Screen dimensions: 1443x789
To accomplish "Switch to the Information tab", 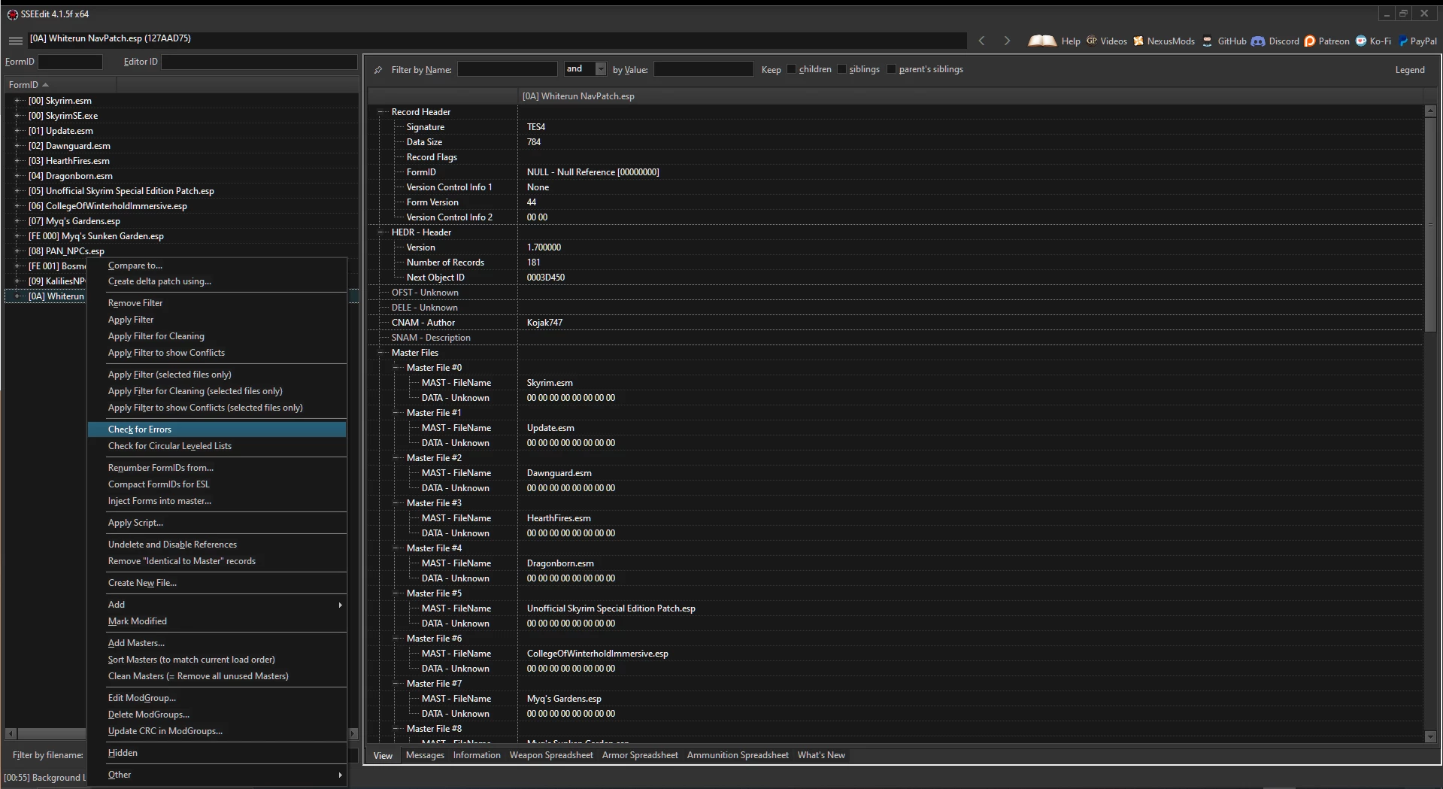I will coord(477,755).
